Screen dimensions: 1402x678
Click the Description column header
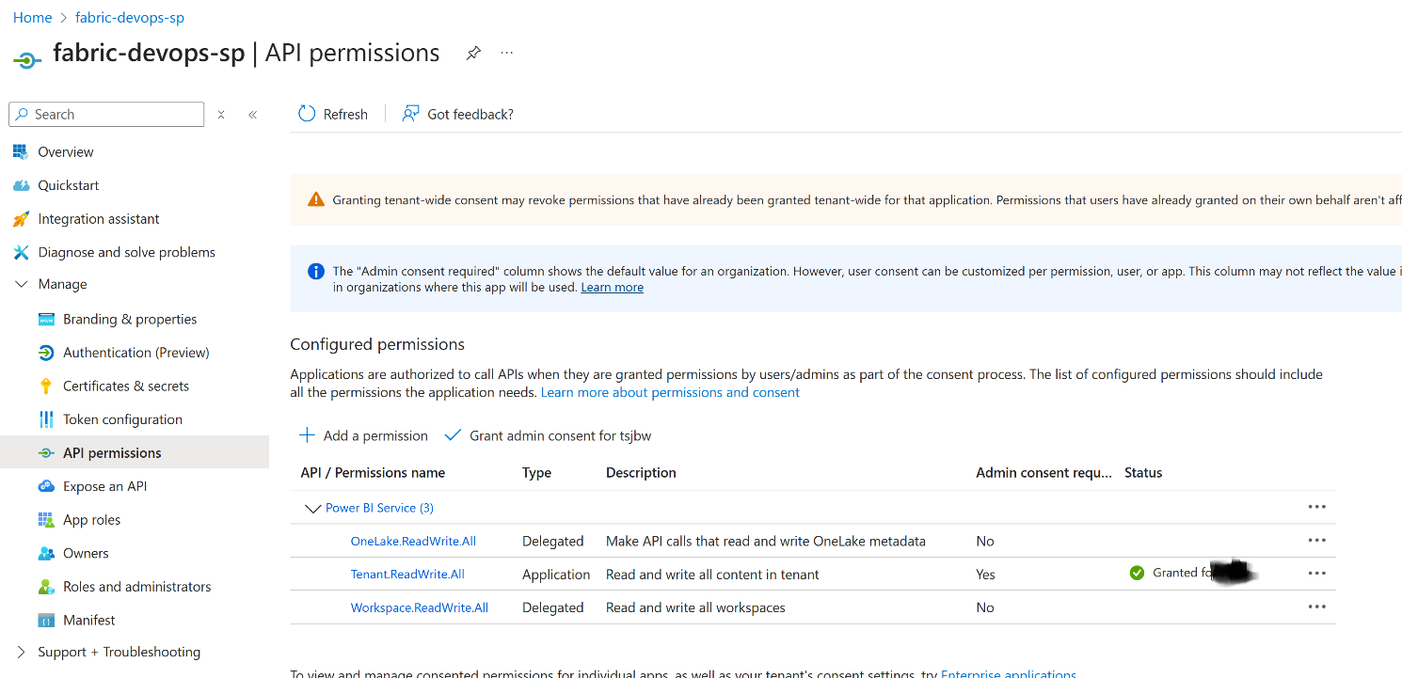[641, 473]
